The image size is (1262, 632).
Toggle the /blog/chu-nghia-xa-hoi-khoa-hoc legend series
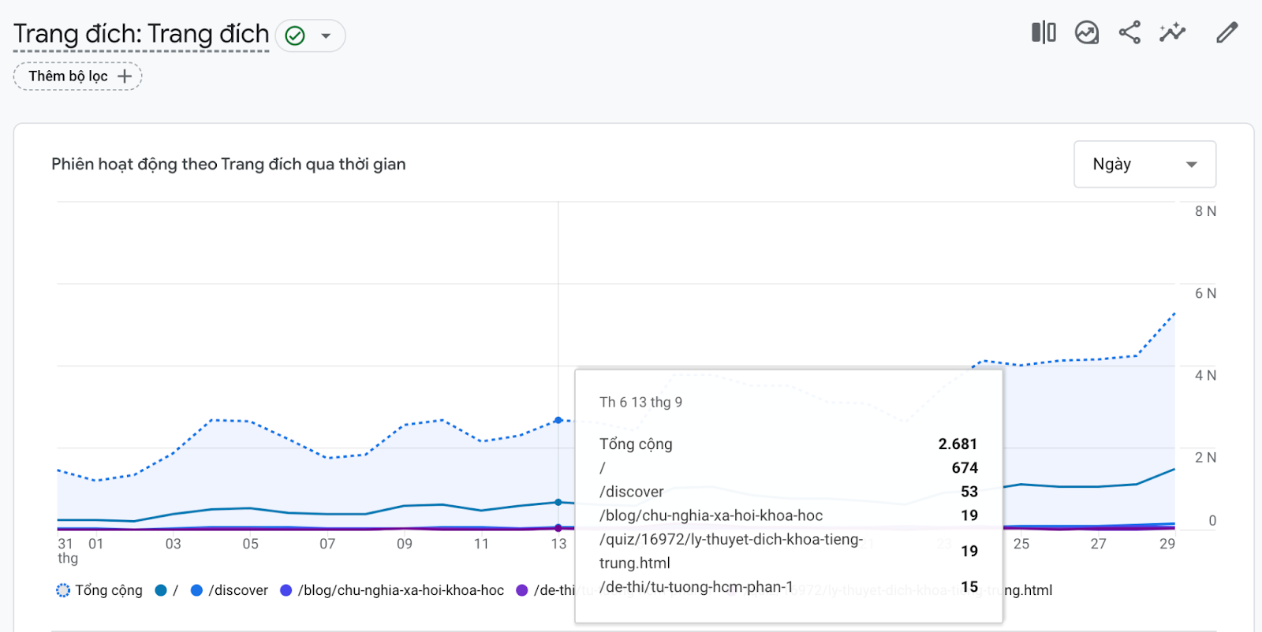[392, 590]
